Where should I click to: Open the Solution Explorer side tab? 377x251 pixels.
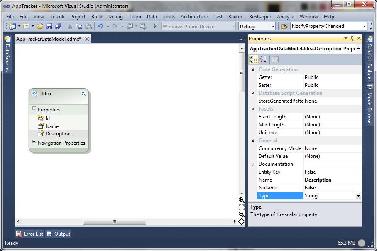point(370,59)
